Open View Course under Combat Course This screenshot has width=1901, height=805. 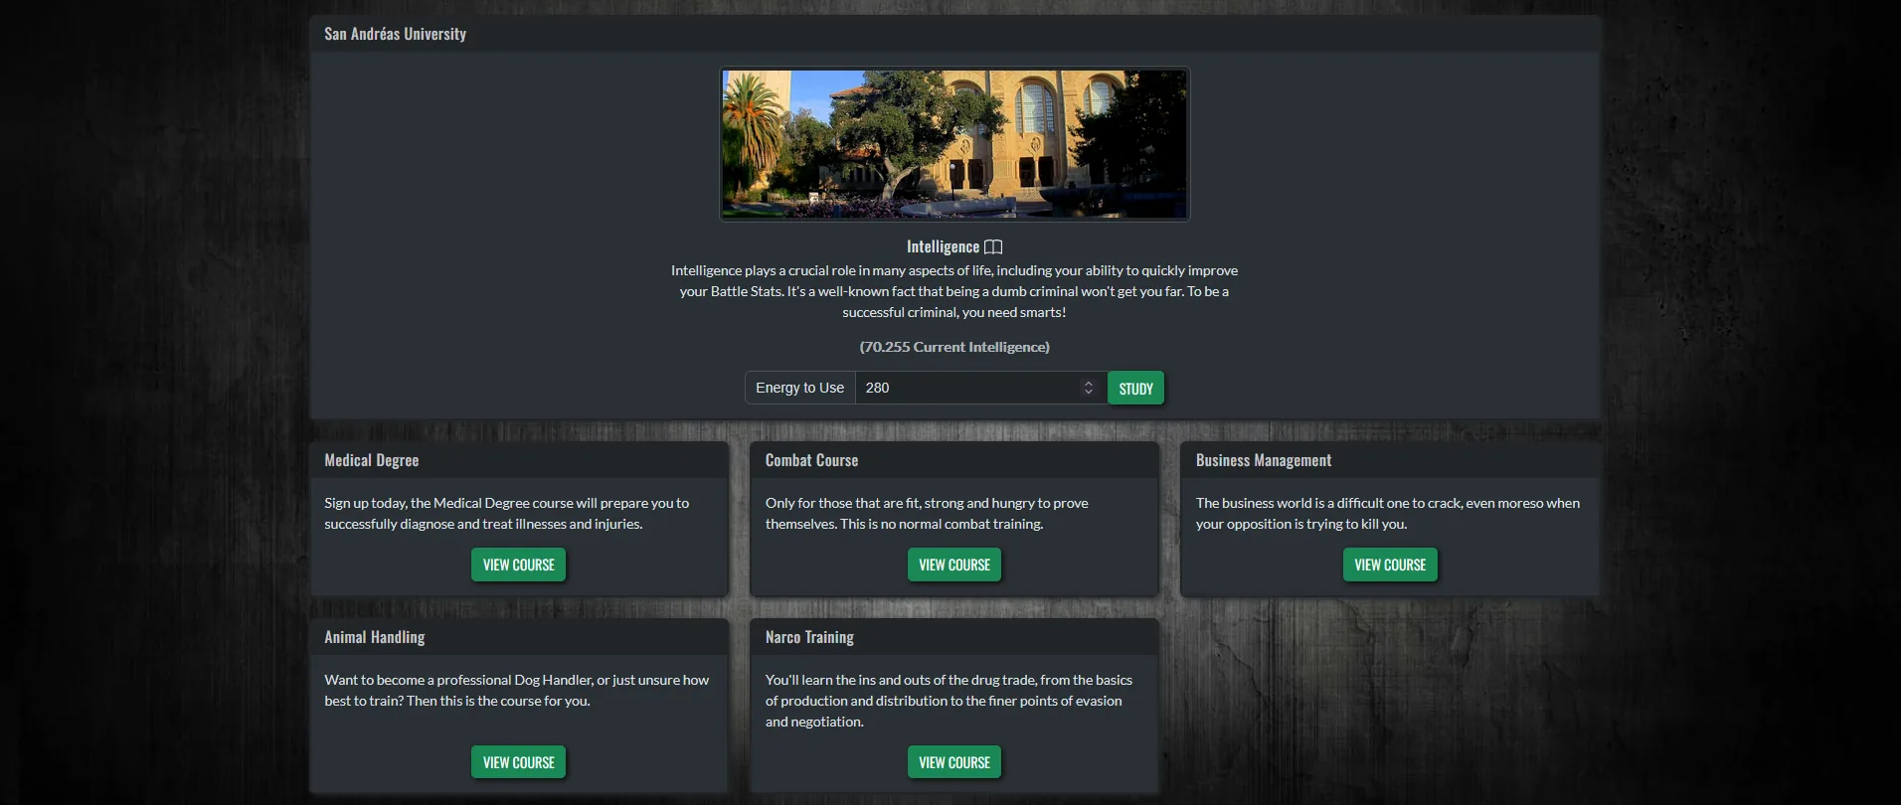953,564
